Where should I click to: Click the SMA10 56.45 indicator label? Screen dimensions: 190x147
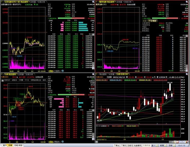(116, 80)
